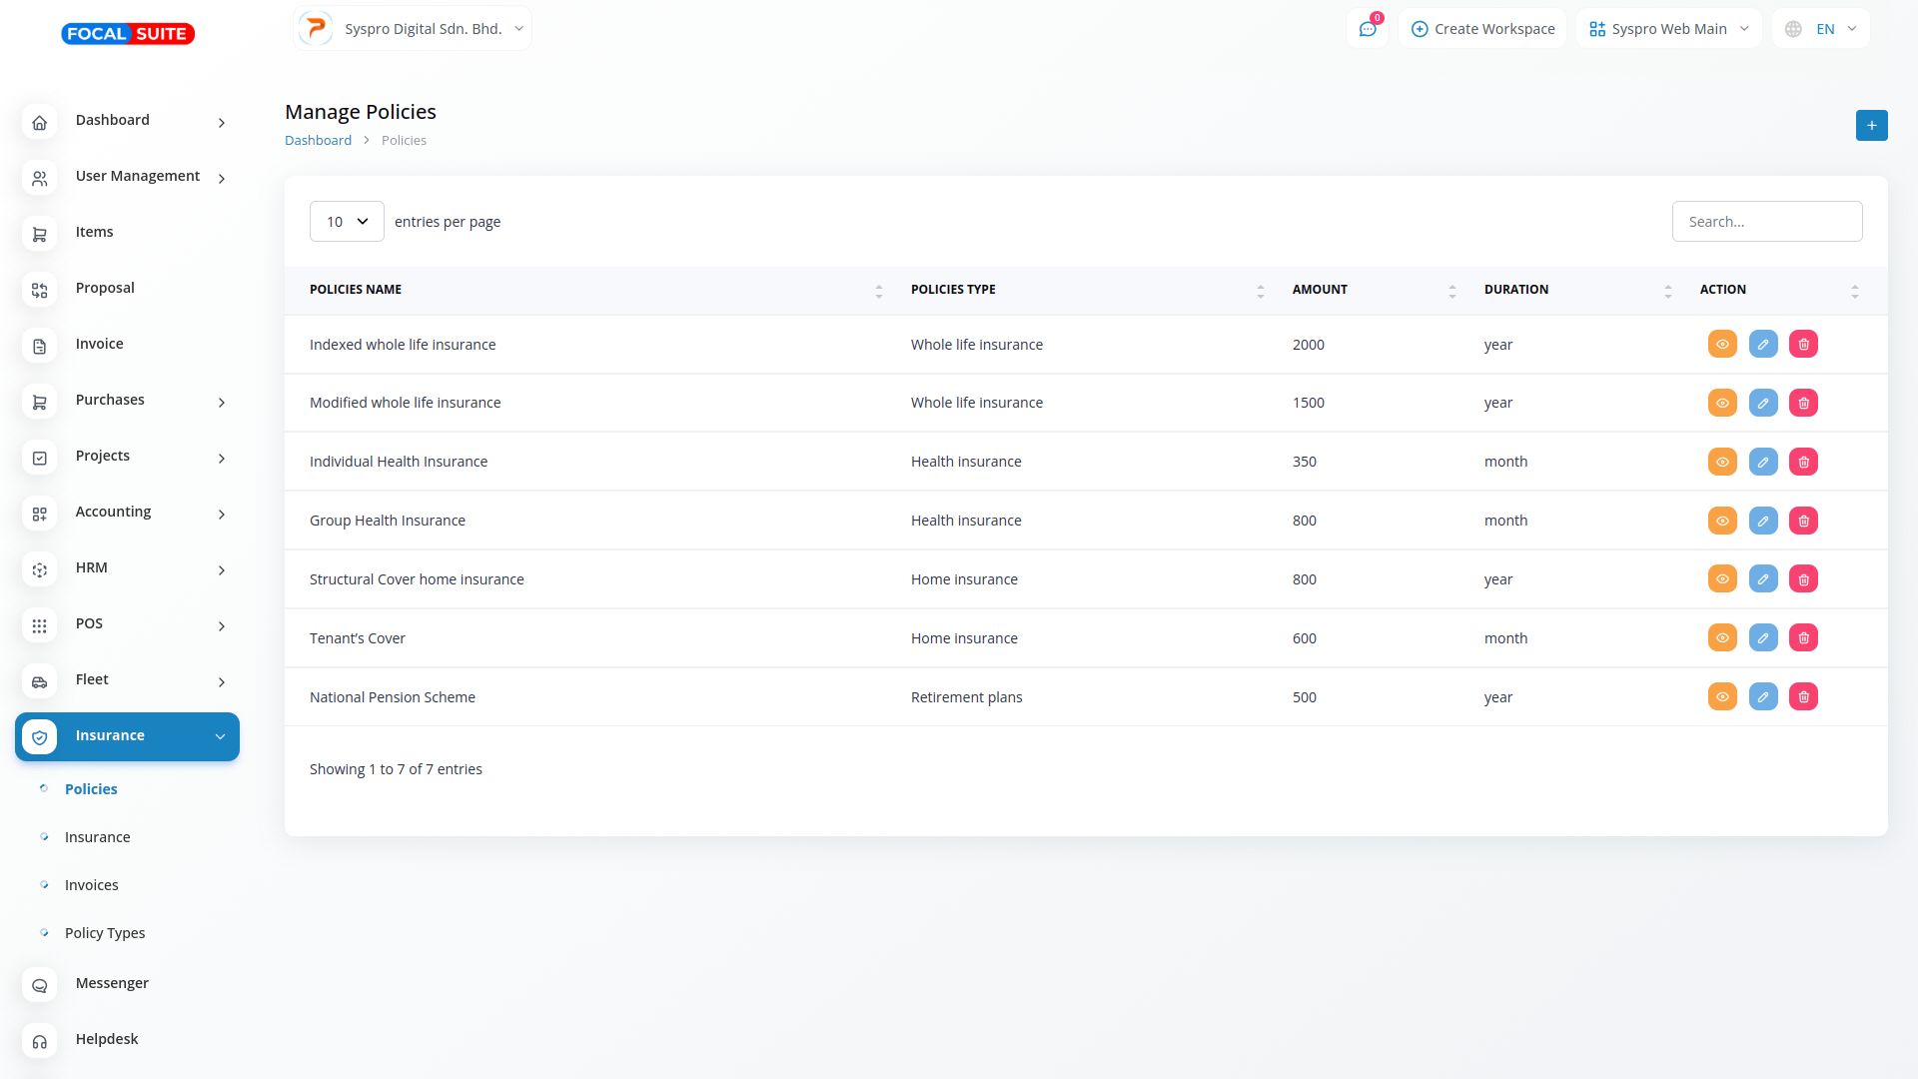Open the entries per page dropdown
This screenshot has height=1079, width=1918.
[347, 222]
